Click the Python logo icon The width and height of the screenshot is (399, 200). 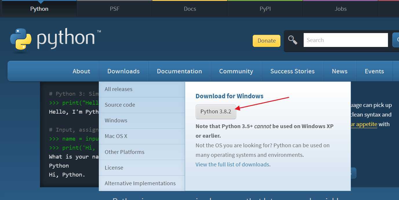click(21, 39)
